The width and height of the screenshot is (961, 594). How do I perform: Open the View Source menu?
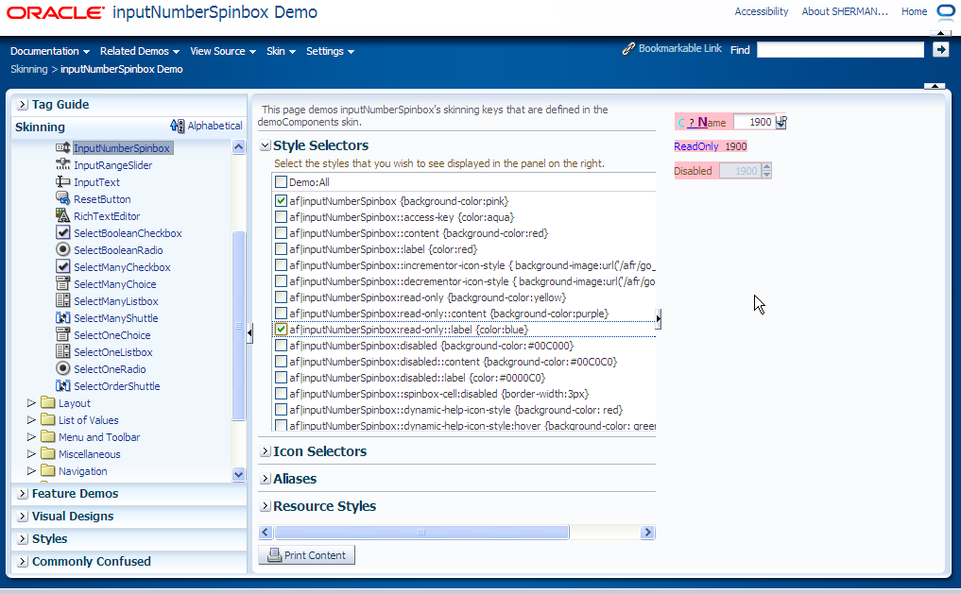[222, 51]
